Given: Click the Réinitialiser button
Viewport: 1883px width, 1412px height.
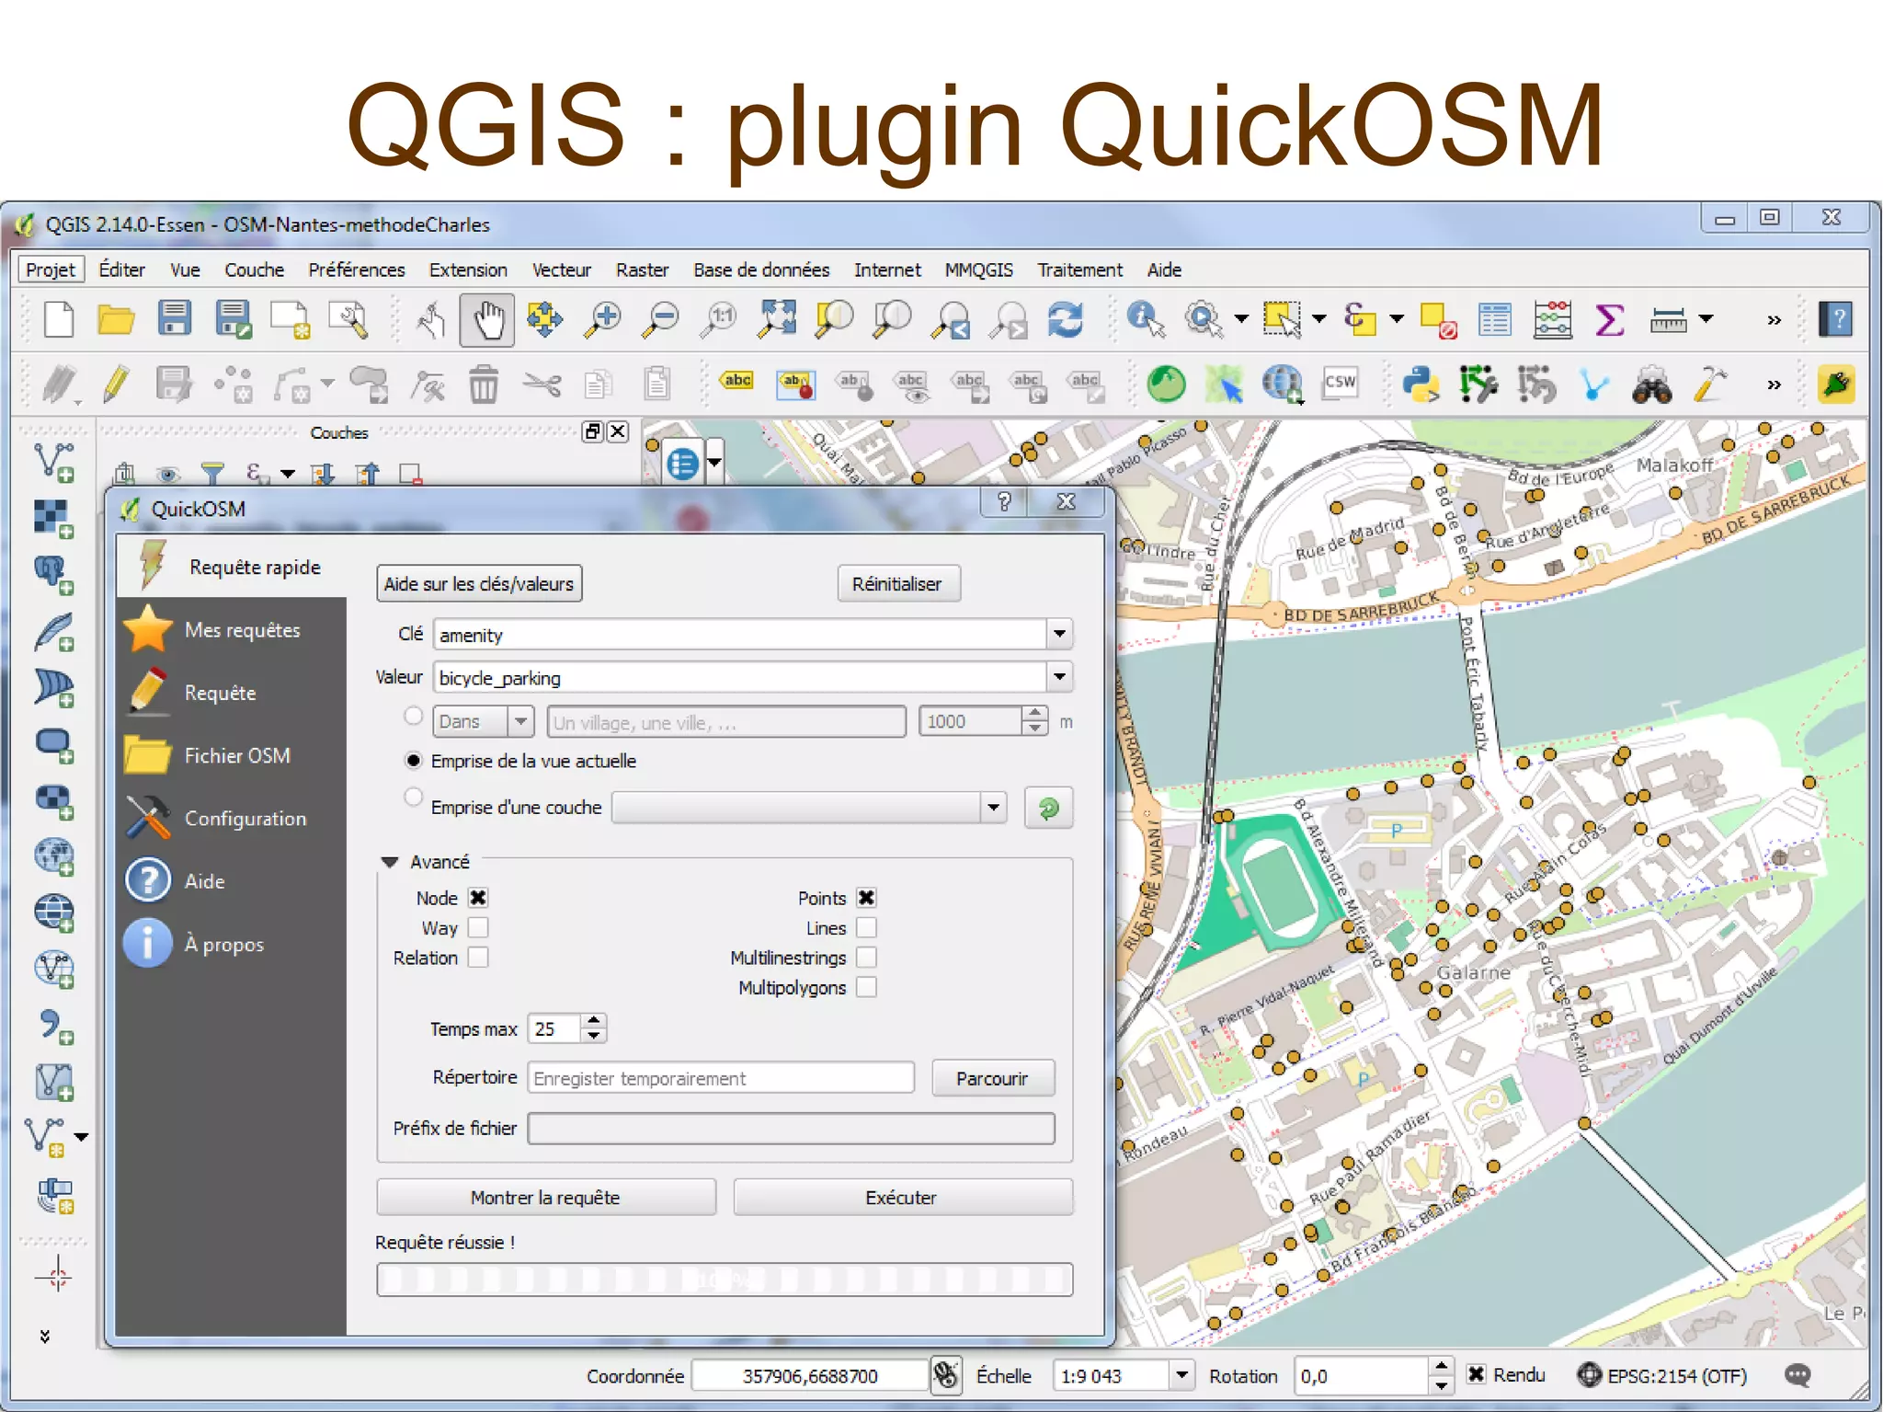Looking at the screenshot, I should click(897, 583).
